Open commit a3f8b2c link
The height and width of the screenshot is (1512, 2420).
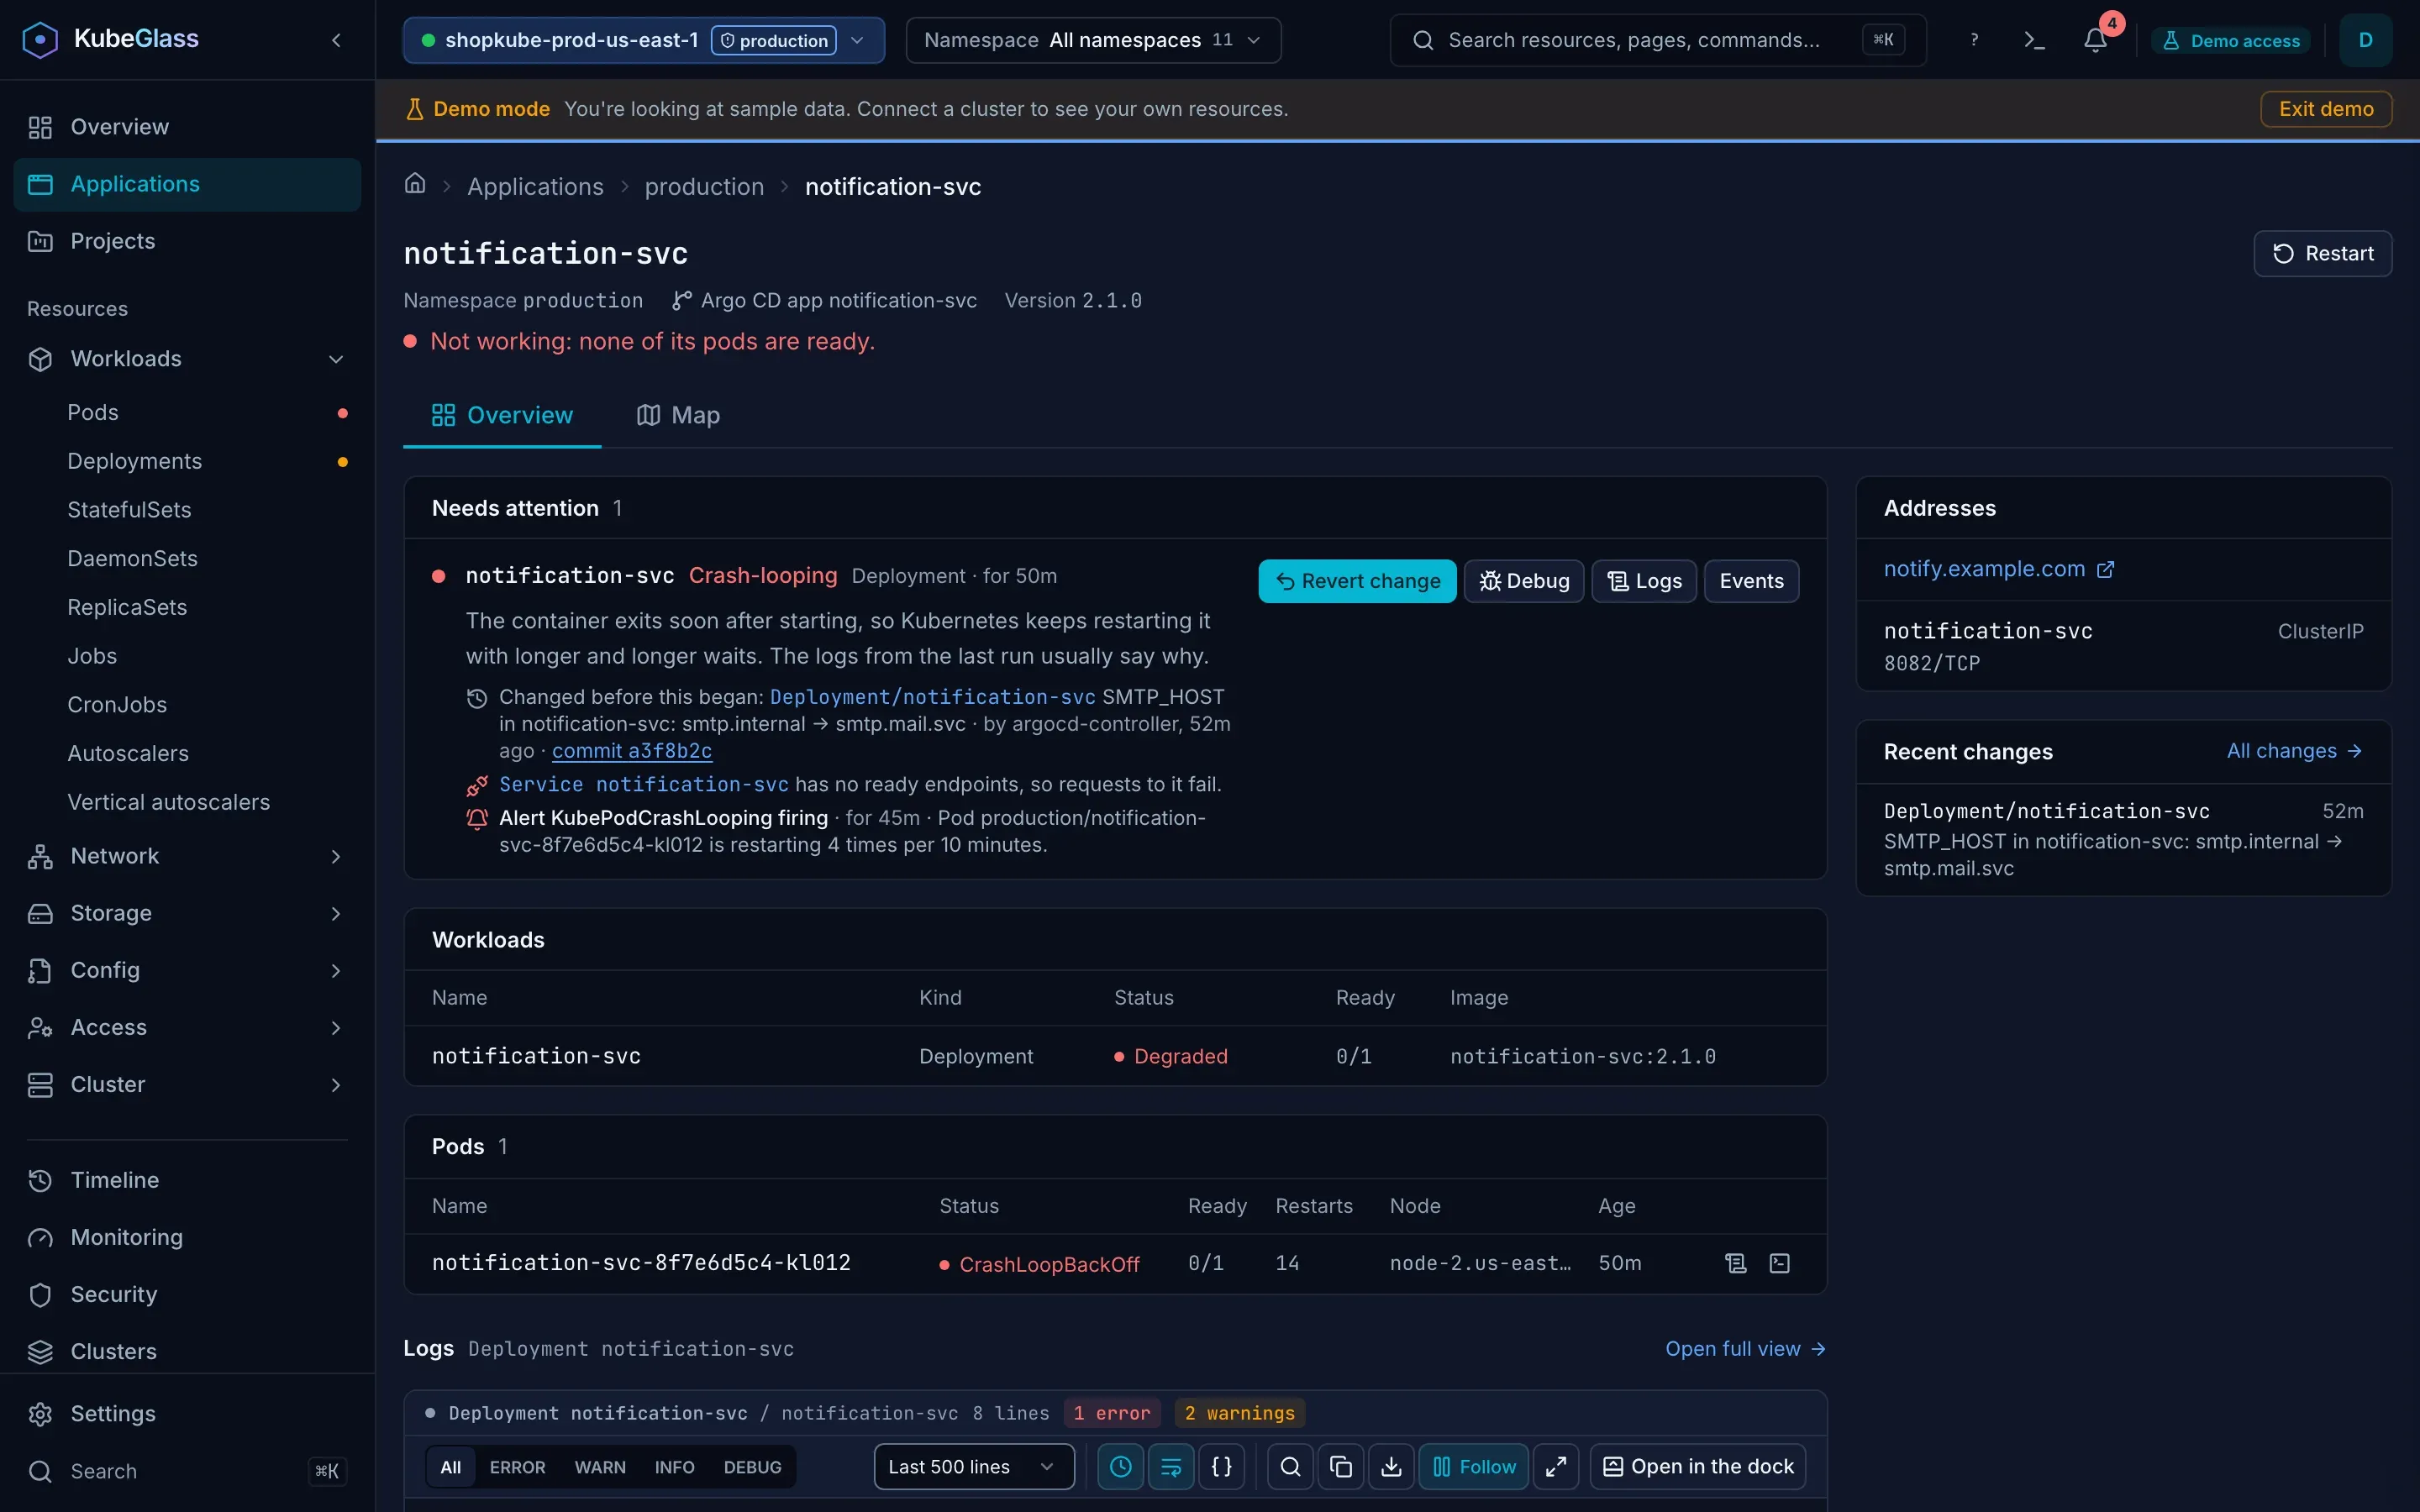click(632, 750)
